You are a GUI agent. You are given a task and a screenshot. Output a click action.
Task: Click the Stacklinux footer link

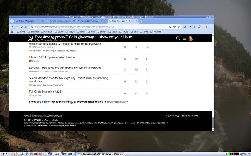click(x=42, y=126)
